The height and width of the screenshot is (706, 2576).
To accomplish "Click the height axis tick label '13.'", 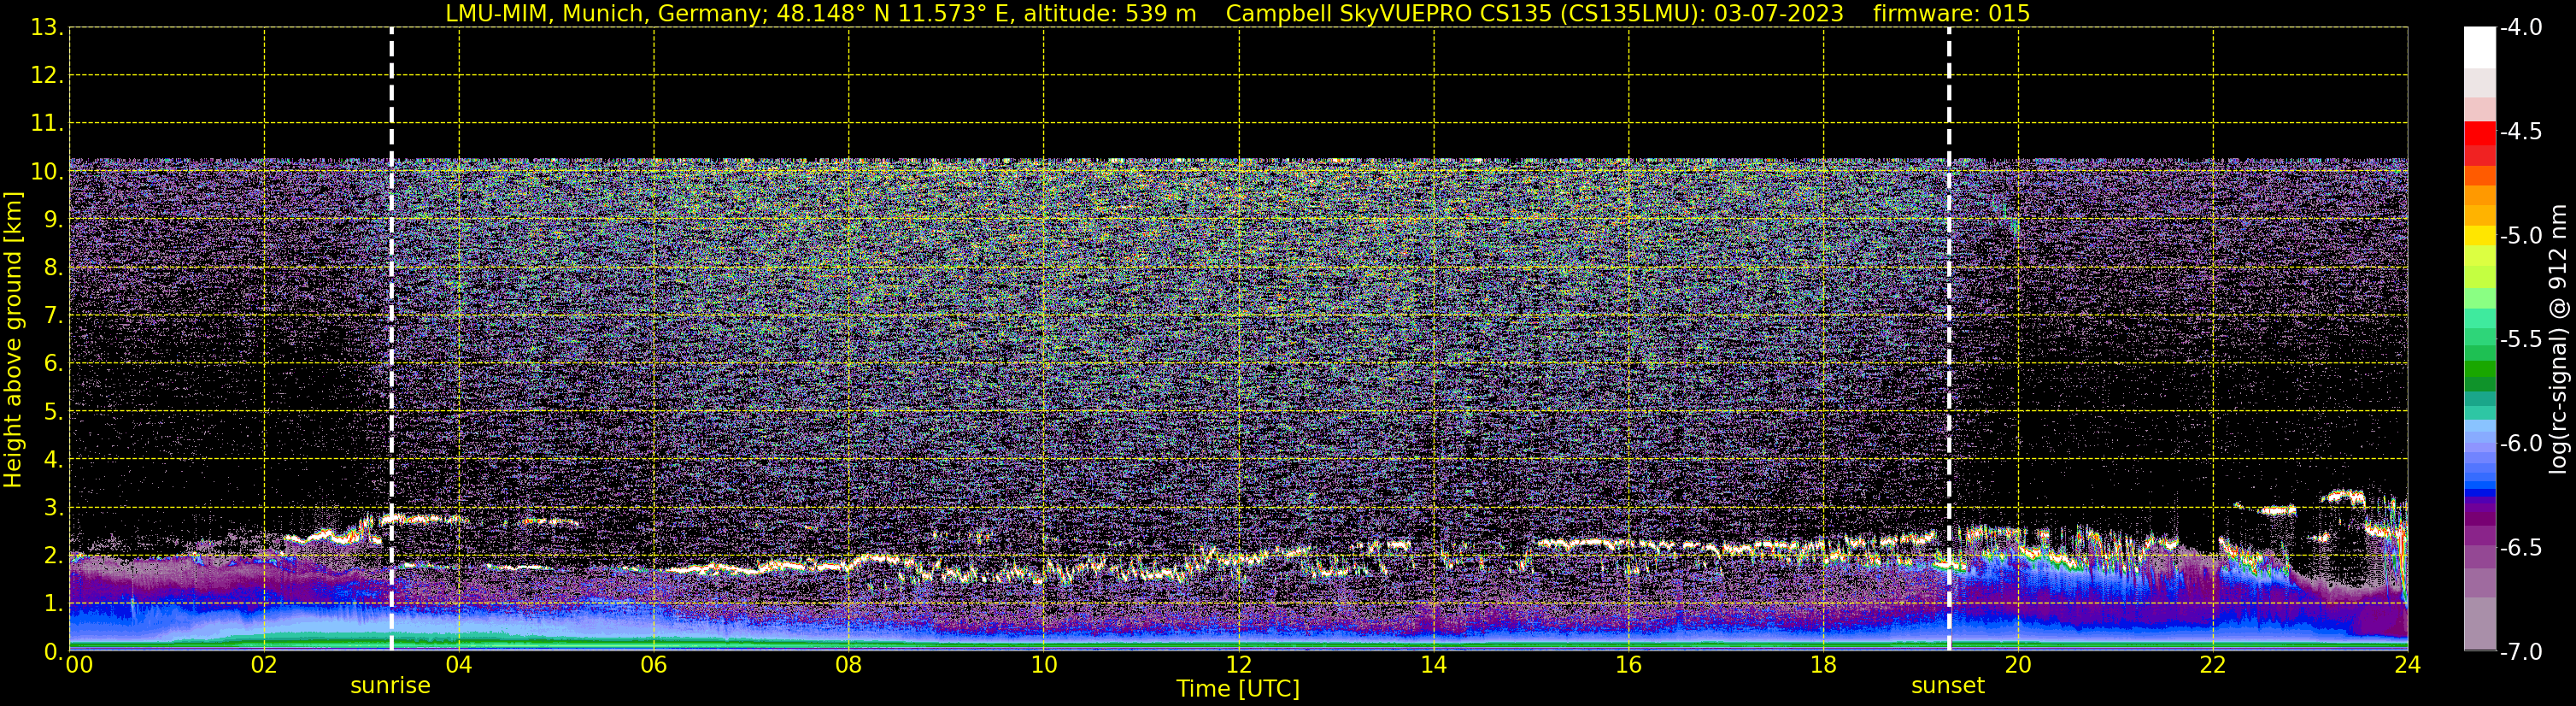I will pos(46,28).
